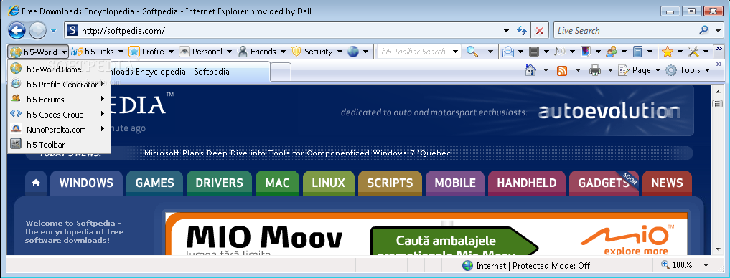
Task: Open the address bar history dropdown
Action: [x=507, y=31]
